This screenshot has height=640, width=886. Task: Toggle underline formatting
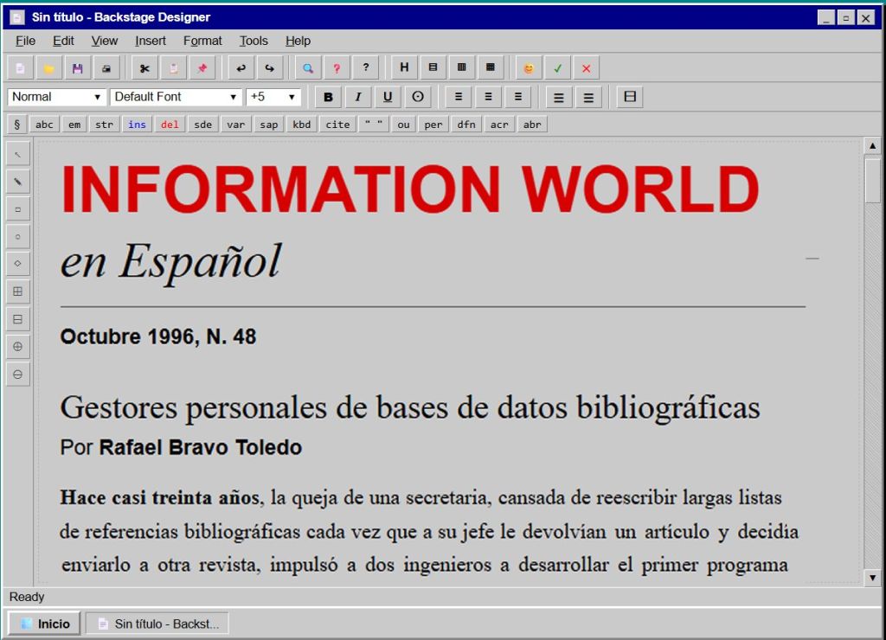click(388, 97)
